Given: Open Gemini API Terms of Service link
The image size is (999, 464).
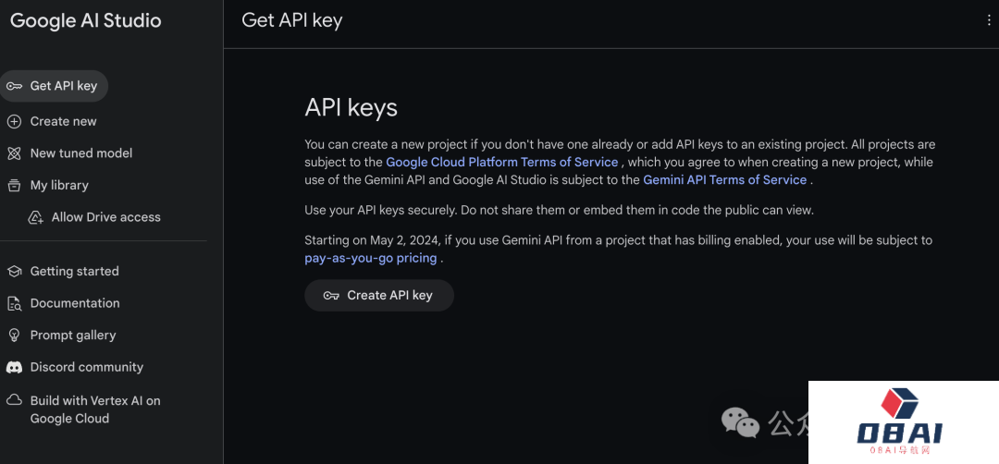Looking at the screenshot, I should tap(724, 180).
